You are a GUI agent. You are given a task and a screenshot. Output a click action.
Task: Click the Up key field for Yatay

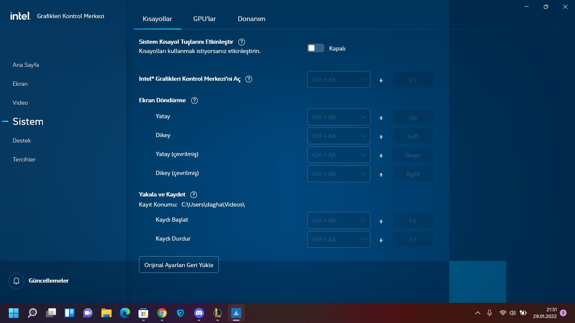(x=413, y=117)
